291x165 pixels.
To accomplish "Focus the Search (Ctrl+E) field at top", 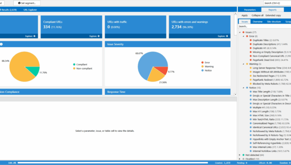I will point(277,3).
